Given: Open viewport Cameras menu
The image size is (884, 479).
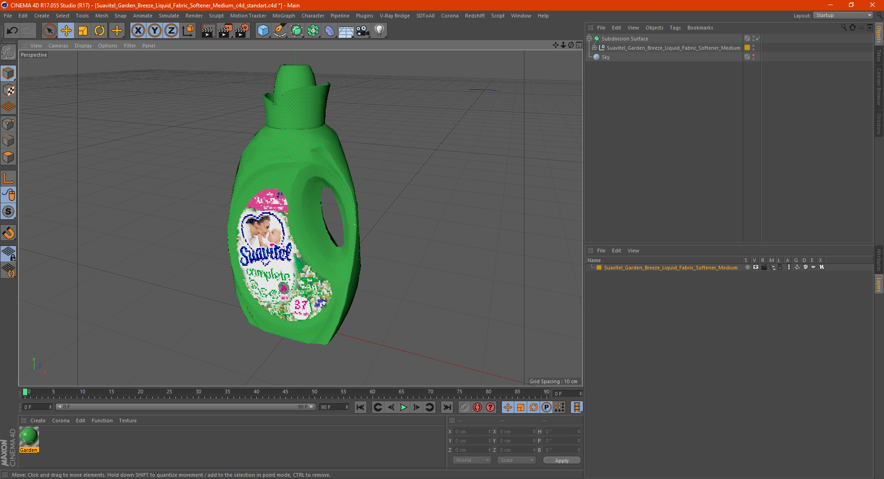Looking at the screenshot, I should tap(58, 46).
